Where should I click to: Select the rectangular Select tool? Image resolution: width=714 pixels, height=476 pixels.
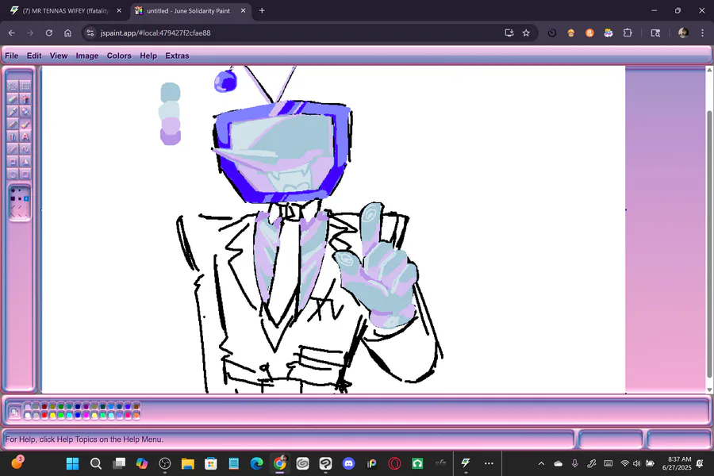(25, 86)
